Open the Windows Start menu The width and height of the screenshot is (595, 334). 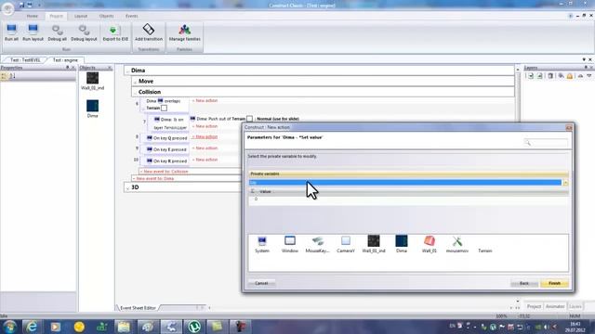tap(9, 327)
